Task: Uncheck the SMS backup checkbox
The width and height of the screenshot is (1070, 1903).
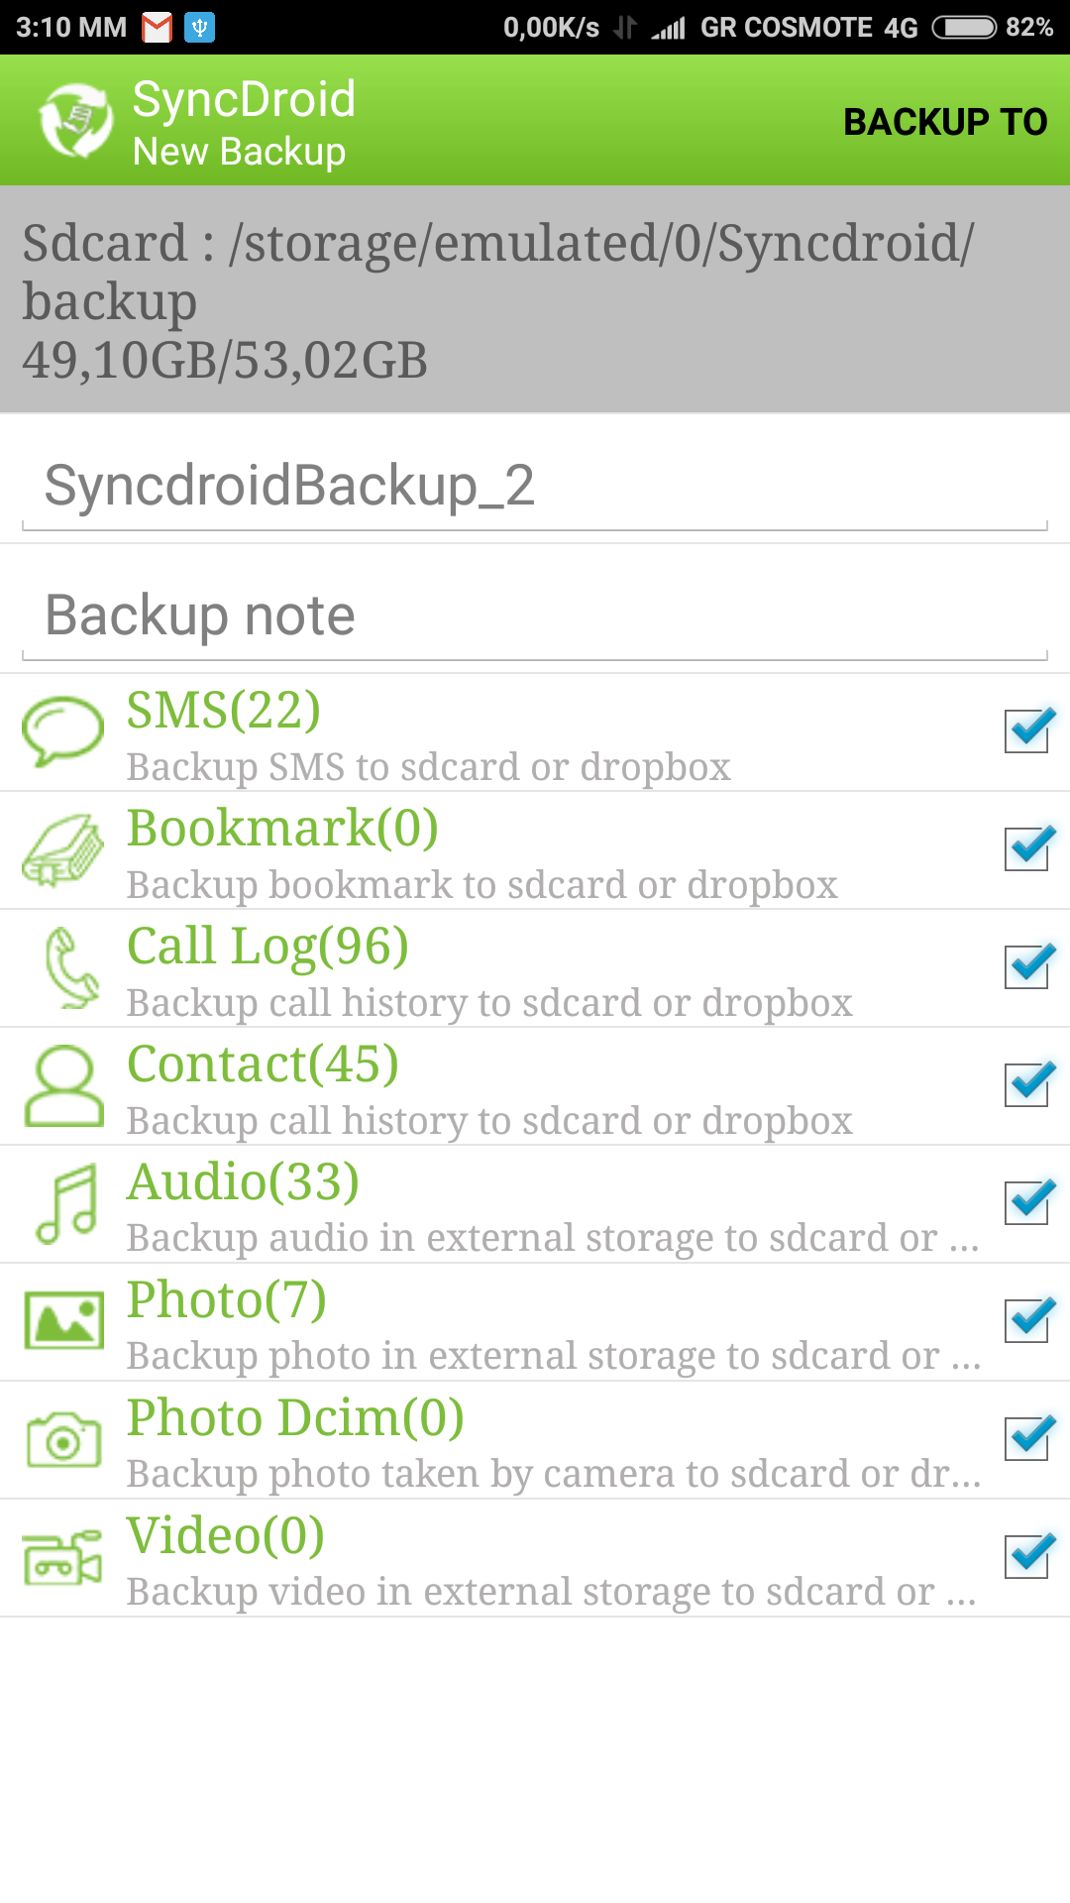Action: click(1027, 731)
